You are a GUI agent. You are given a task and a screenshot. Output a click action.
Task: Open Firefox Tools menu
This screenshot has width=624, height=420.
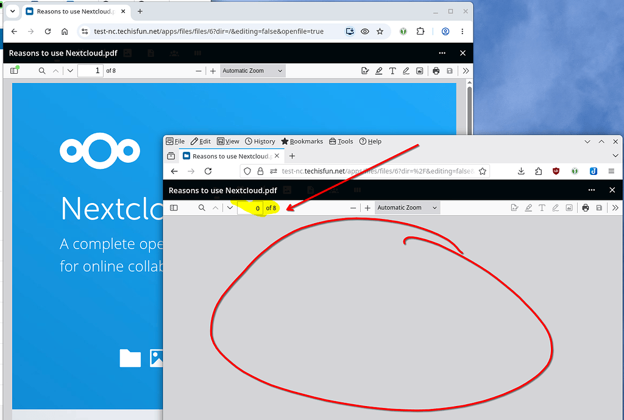tap(341, 141)
